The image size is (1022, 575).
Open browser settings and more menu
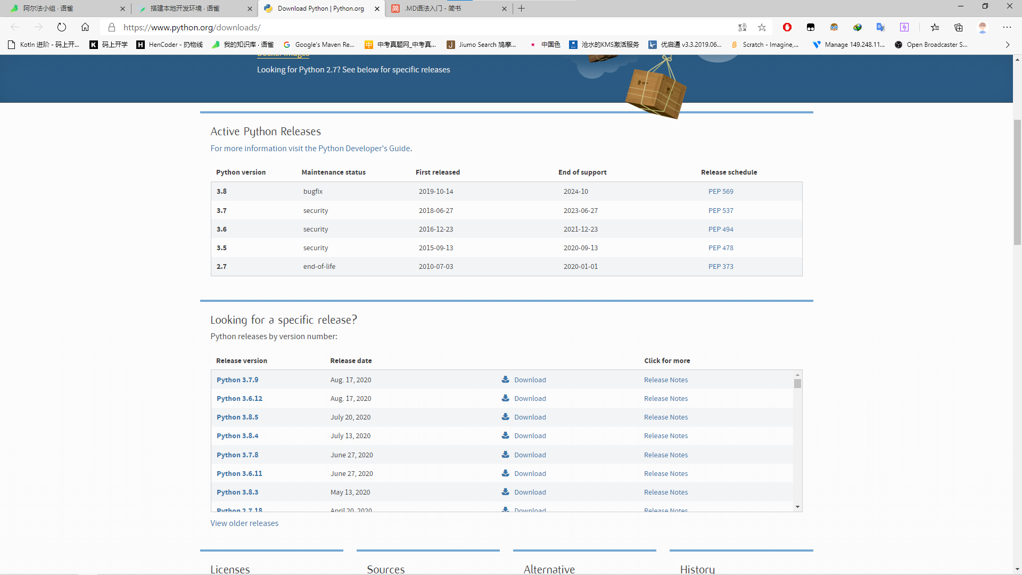(1007, 27)
